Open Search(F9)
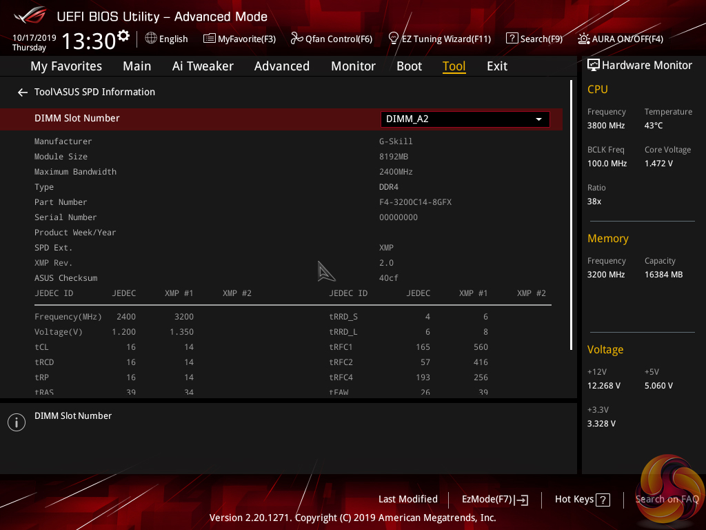 tap(541, 39)
